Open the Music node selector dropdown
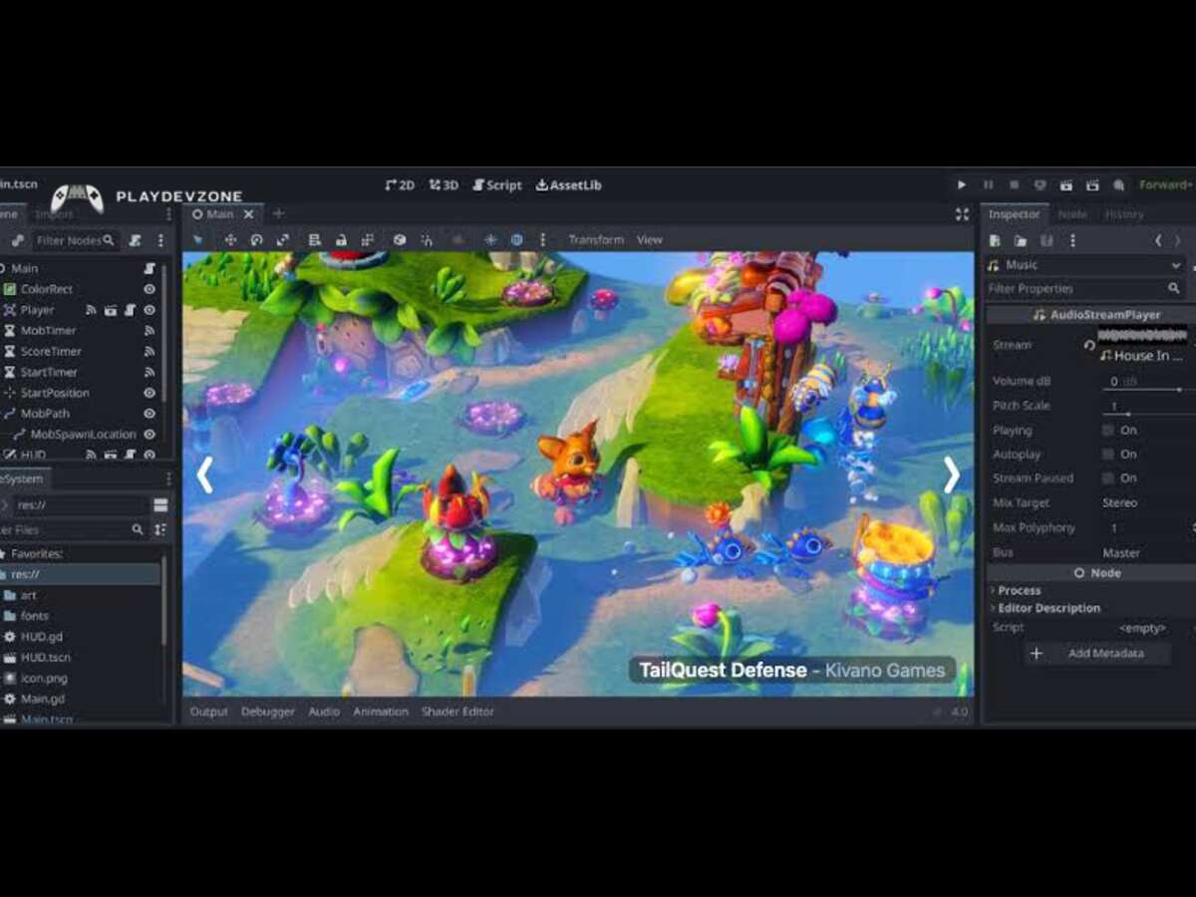Screen dimensions: 1196x897 (1085, 265)
